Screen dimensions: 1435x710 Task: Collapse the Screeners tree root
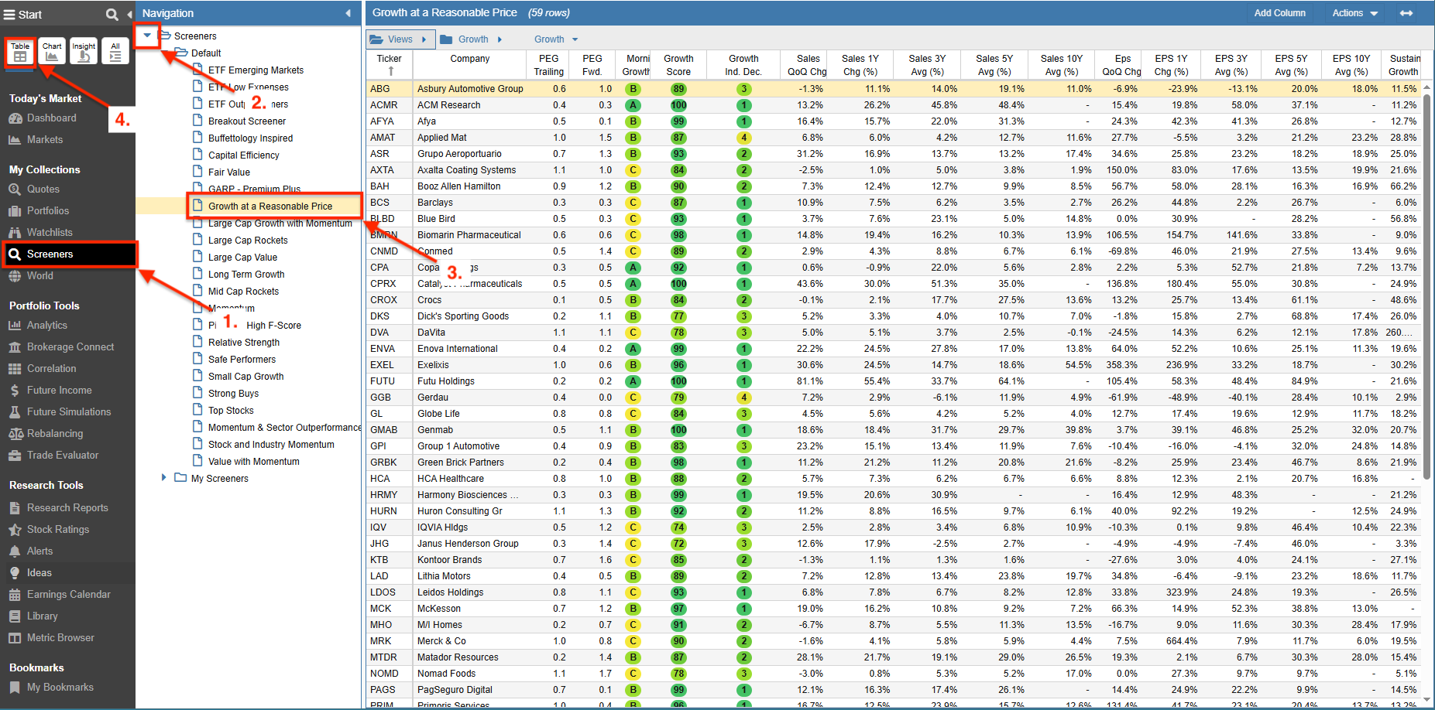pos(147,36)
